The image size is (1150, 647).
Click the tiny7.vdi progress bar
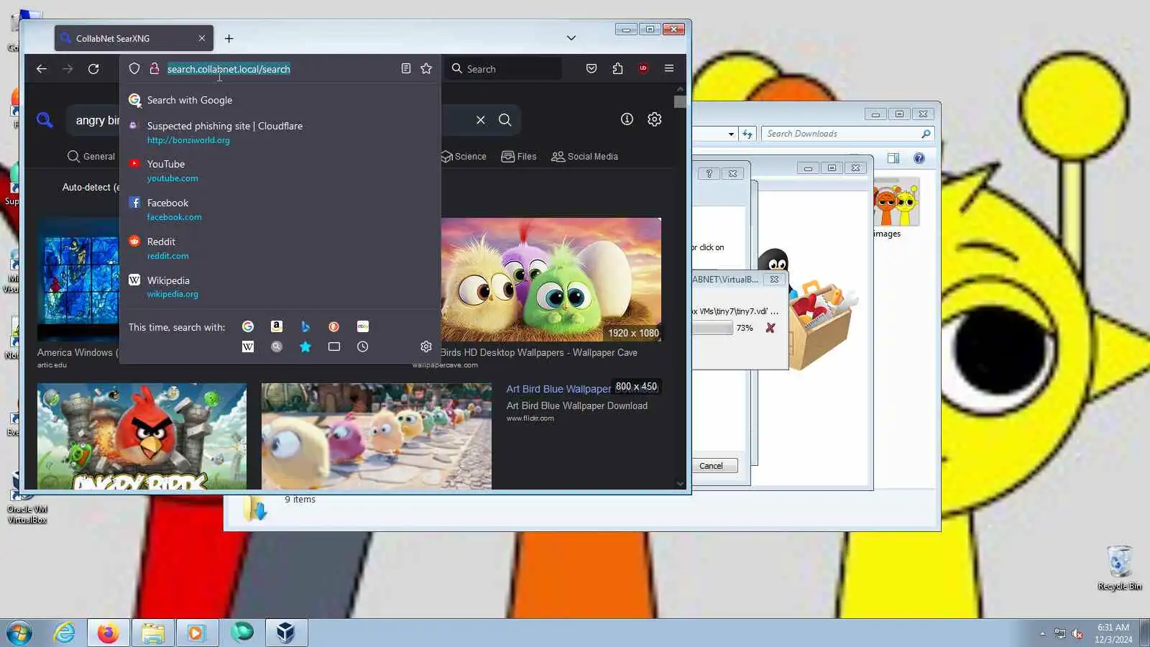click(x=712, y=328)
